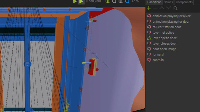The width and height of the screenshot is (200, 112).
Task: Select the 'zoom in' condition text
Action: (158, 60)
